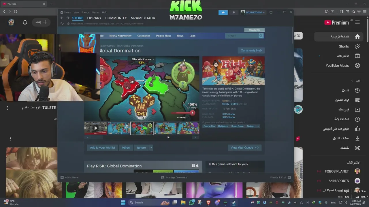
Task: Click the Ignore button
Action: 141,148
